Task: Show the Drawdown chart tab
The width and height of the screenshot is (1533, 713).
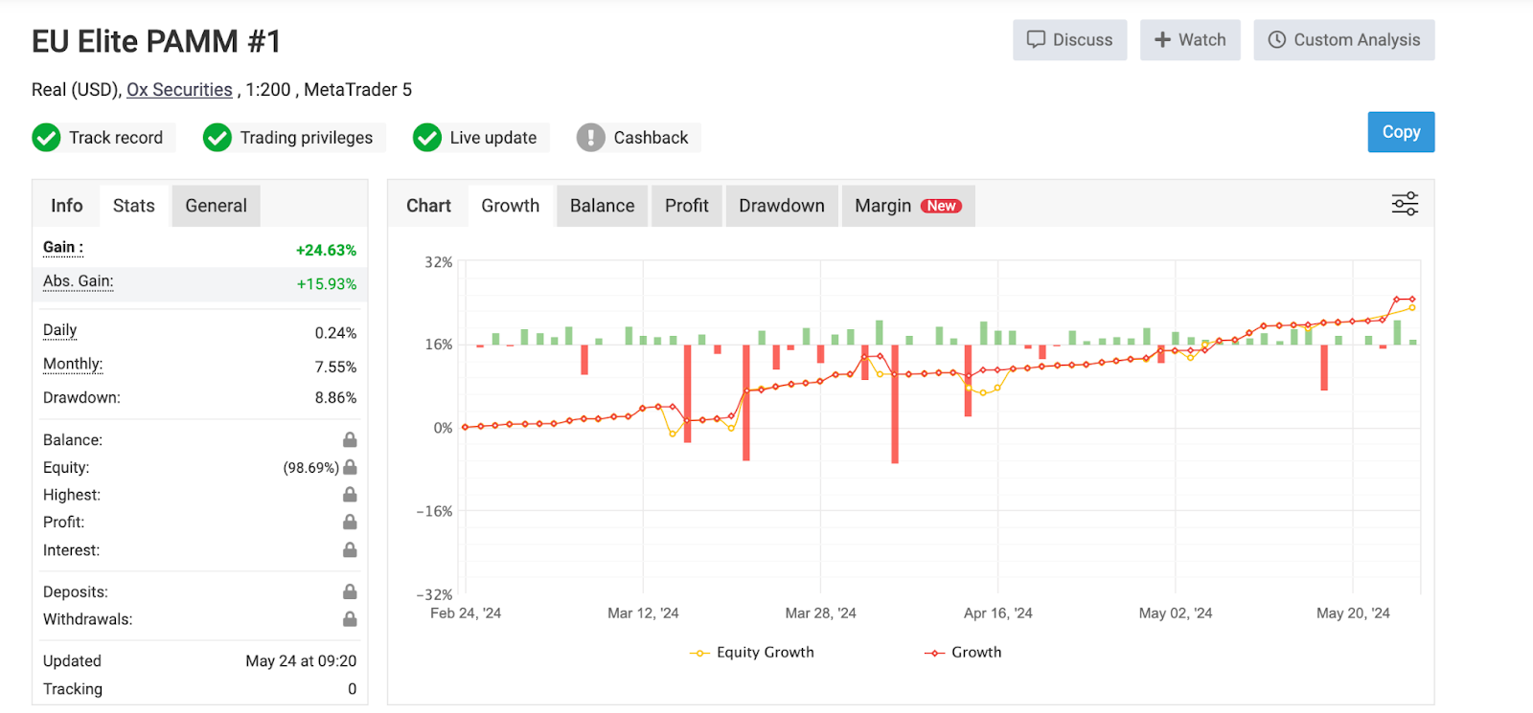Action: (781, 206)
